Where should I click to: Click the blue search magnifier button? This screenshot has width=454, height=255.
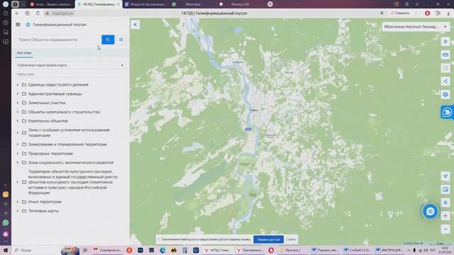[x=108, y=40]
